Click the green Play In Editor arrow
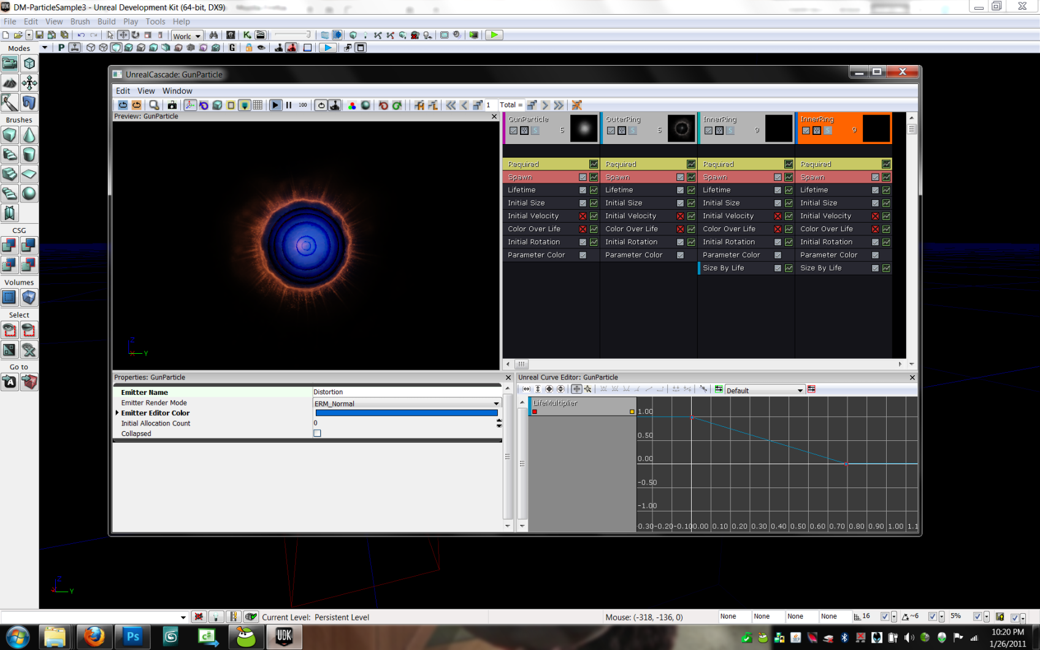Viewport: 1040px width, 650px height. click(x=494, y=35)
